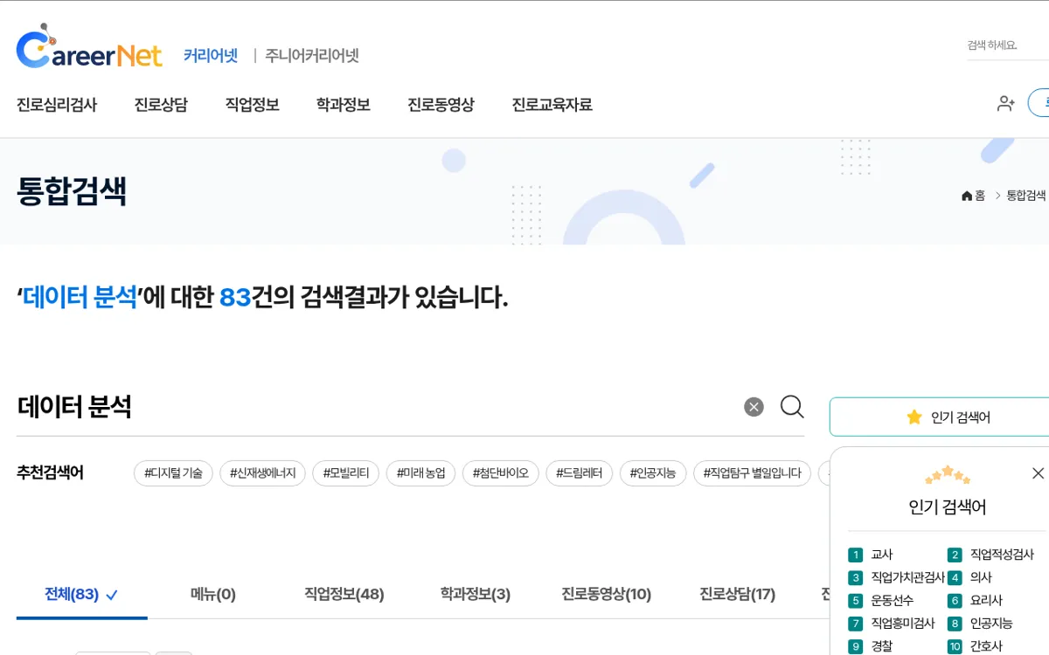This screenshot has height=655, width=1049.
Task: Open the sign-up person icon
Action: tap(1005, 103)
